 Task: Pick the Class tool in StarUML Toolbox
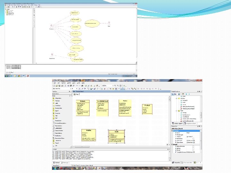[x=55, y=103]
